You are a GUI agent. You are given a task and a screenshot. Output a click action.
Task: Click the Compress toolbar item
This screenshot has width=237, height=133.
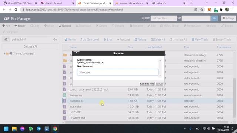point(10,32)
